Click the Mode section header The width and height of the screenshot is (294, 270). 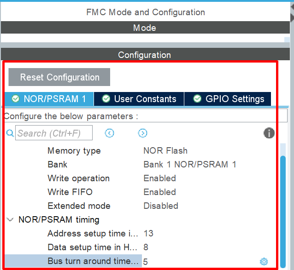click(x=145, y=28)
